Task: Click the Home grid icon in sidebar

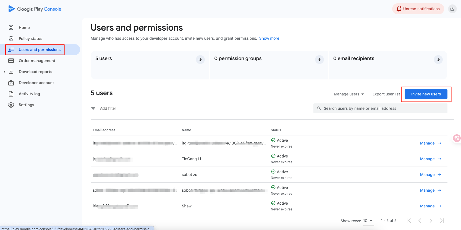Action: pos(11,28)
